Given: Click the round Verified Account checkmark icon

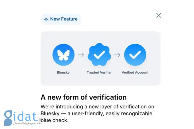Looking at the screenshot, I should coord(135,55).
